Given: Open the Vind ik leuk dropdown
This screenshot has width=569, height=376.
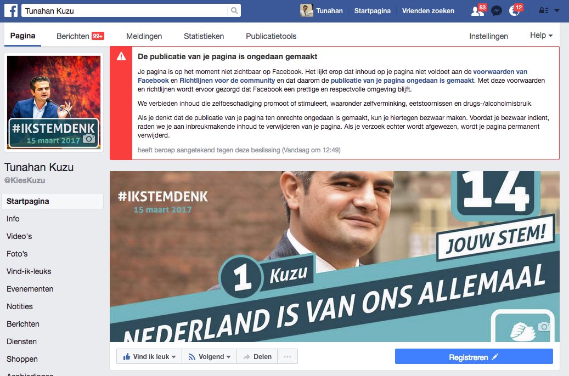Looking at the screenshot, I should (x=149, y=356).
